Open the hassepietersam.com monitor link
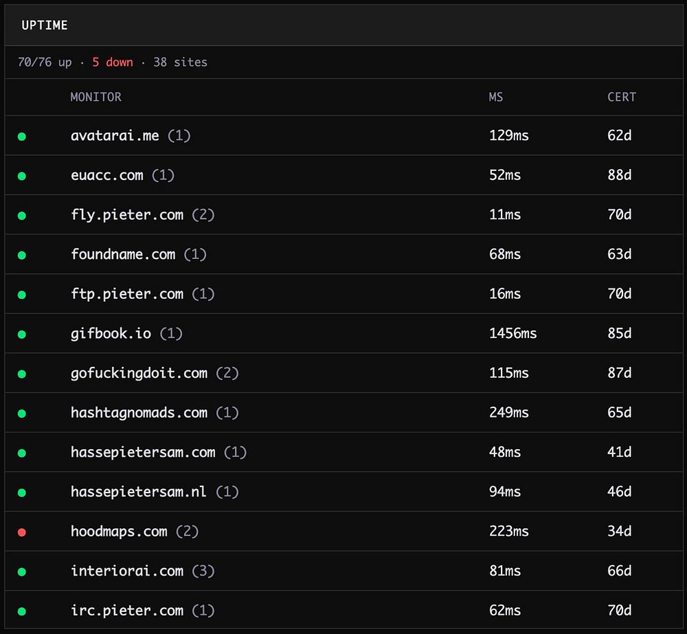Screen dimensions: 687x634 [x=143, y=452]
